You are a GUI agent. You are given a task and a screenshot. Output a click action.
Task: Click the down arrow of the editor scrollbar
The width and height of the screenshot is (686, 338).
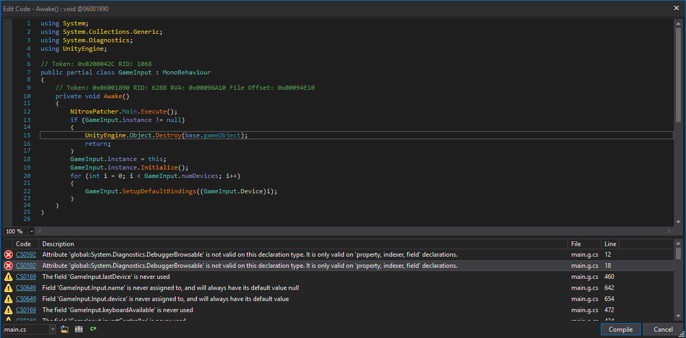pos(679,222)
